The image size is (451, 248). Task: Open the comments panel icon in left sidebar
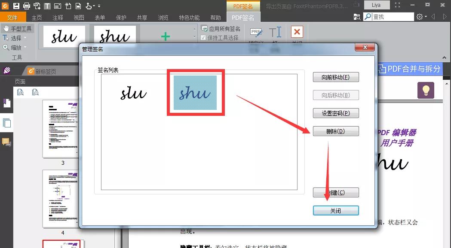pos(6,142)
